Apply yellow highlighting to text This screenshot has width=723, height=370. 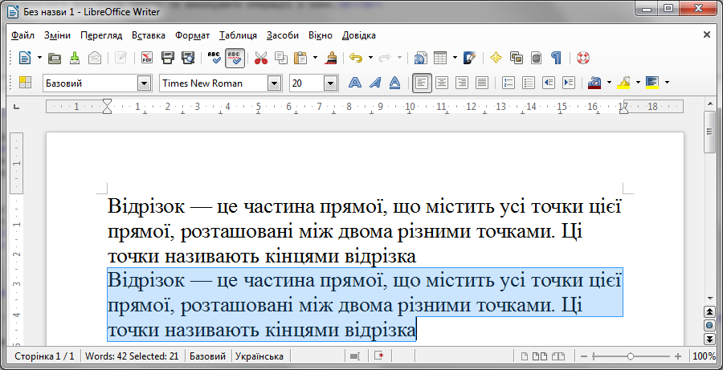coord(623,83)
